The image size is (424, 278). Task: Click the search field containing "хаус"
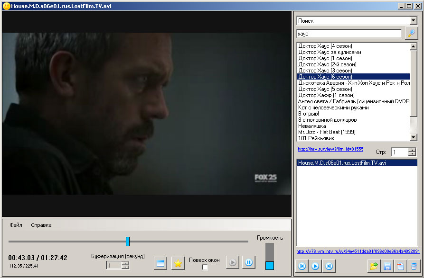pos(349,34)
